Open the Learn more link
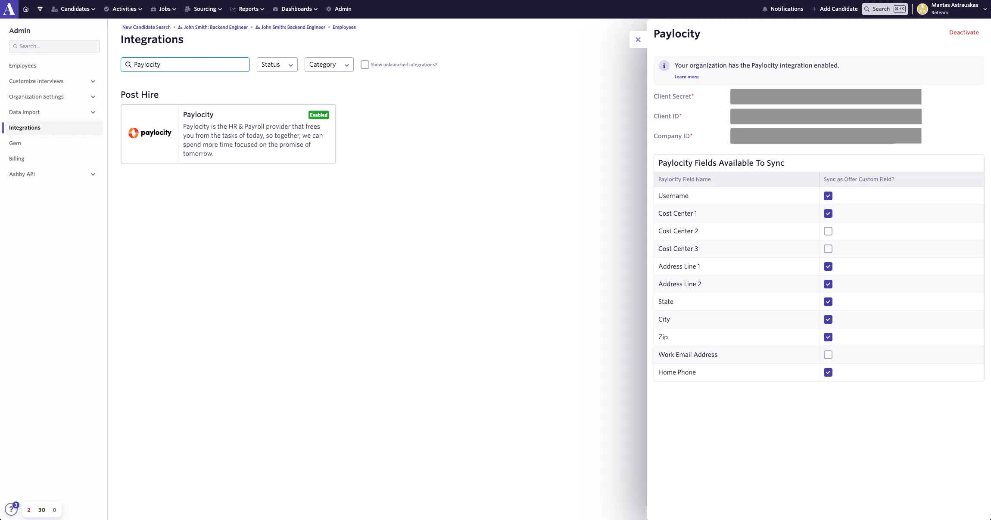The image size is (991, 520). click(686, 77)
